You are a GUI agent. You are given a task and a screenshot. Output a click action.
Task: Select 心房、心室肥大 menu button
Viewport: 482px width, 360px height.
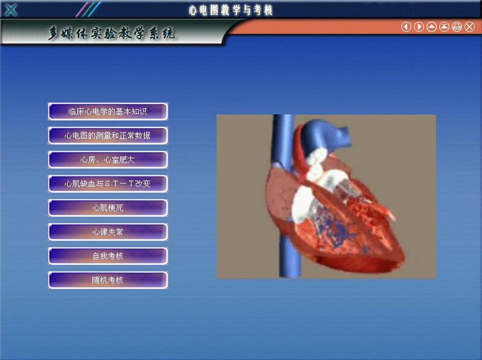point(108,160)
